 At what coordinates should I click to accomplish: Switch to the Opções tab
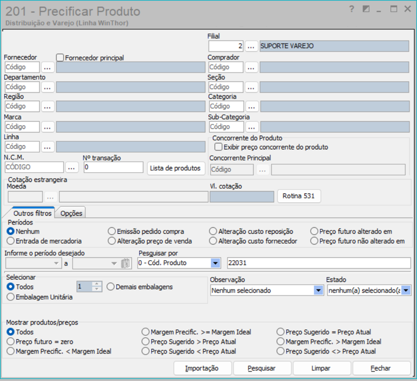click(71, 213)
